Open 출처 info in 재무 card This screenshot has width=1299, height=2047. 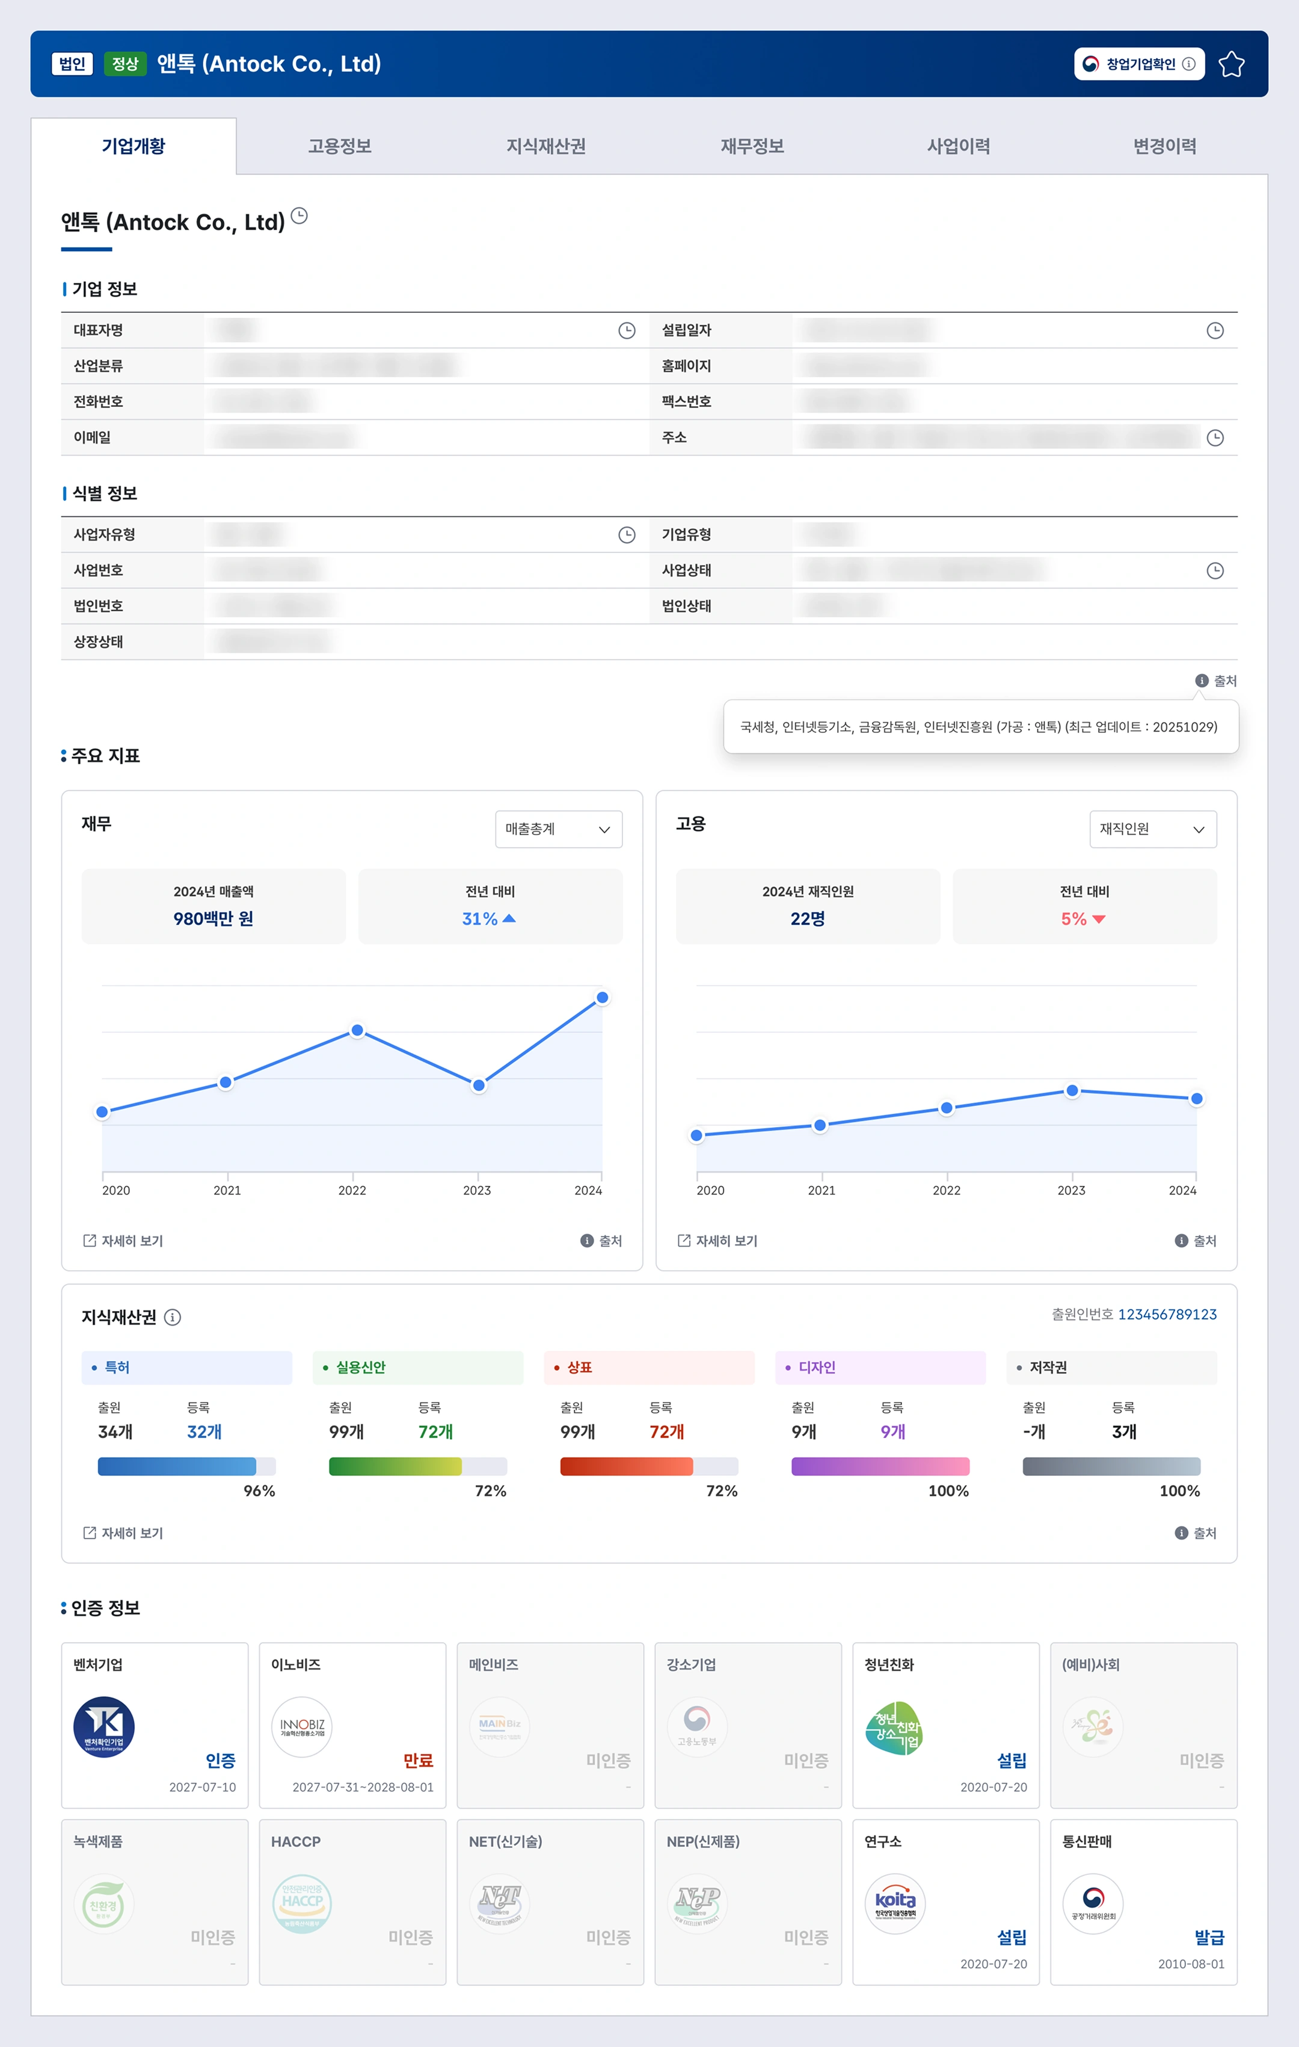tap(601, 1241)
